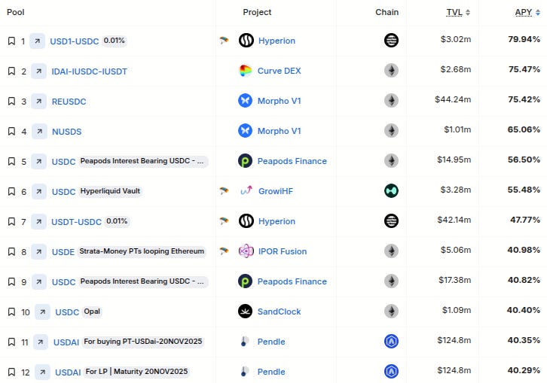Image resolution: width=547 pixels, height=383 pixels.
Task: Bookmark the USDT-USDC pool
Action: (11, 222)
